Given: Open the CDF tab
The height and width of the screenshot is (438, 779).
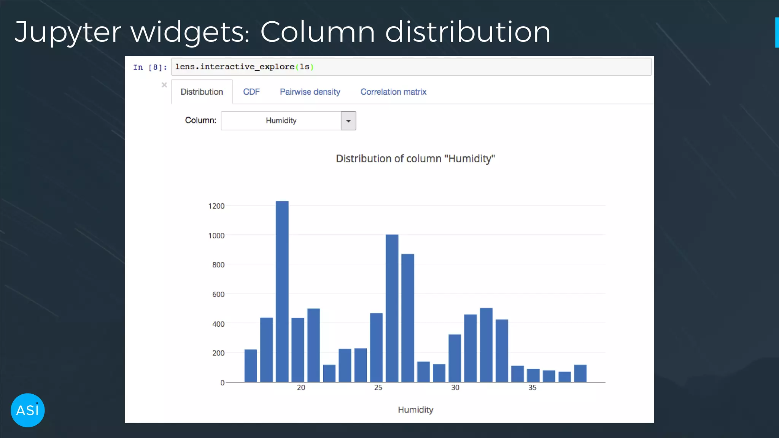Looking at the screenshot, I should pos(251,92).
